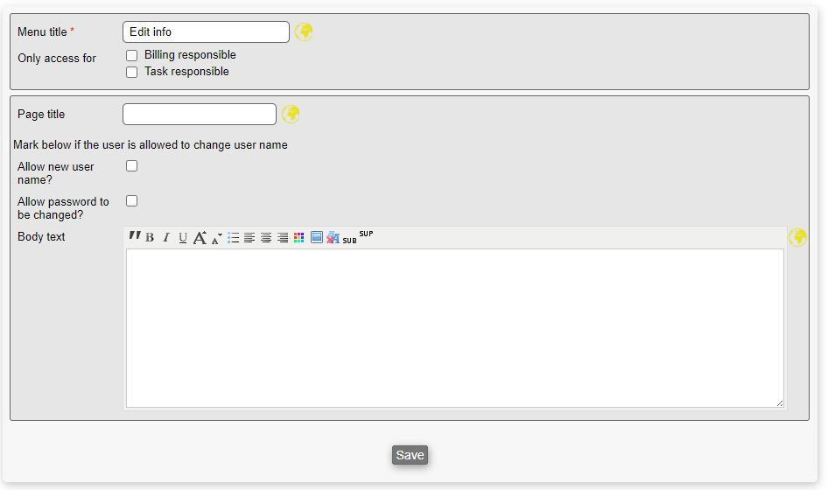Enable Allow new user name checkbox

click(132, 166)
